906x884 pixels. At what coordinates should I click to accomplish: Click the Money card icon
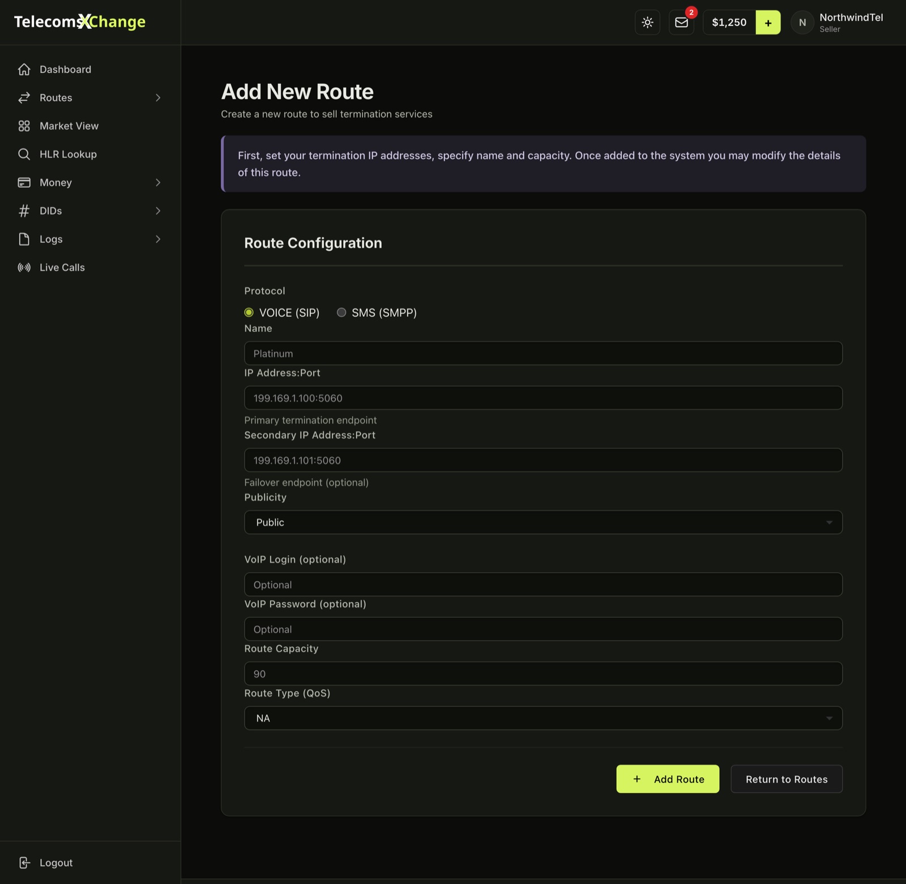tap(24, 182)
